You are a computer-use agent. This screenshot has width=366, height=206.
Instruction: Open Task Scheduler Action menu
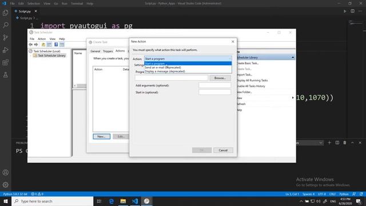[x=42, y=39]
